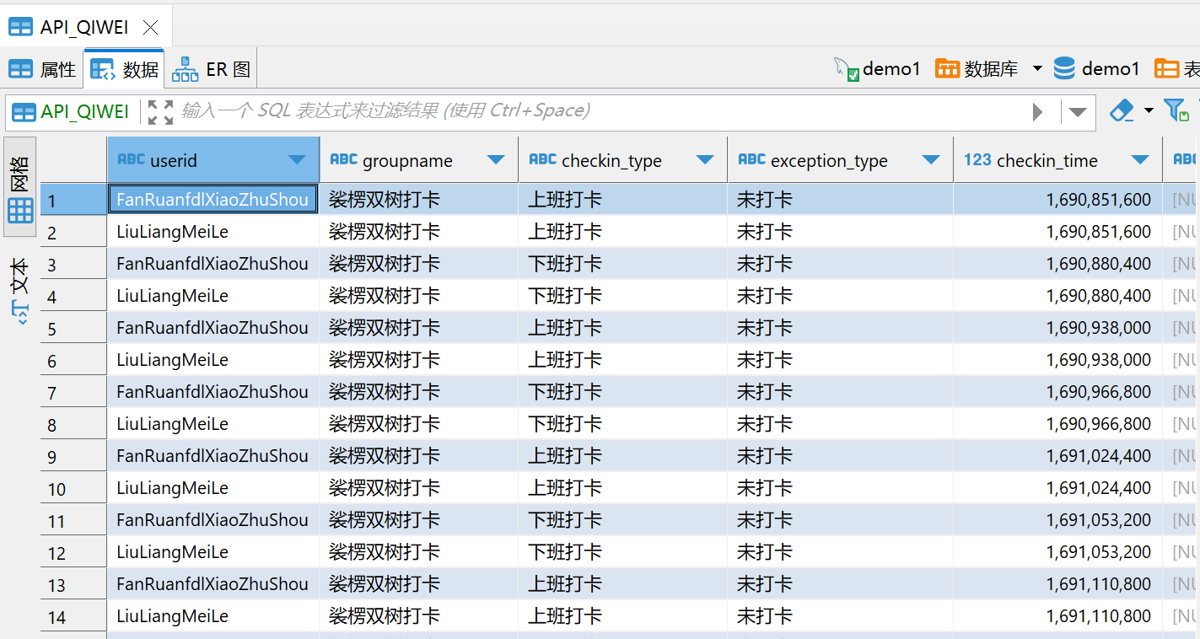Screen dimensions: 1200x639
Task: Open the userid column filter dropdown
Action: coord(296,160)
